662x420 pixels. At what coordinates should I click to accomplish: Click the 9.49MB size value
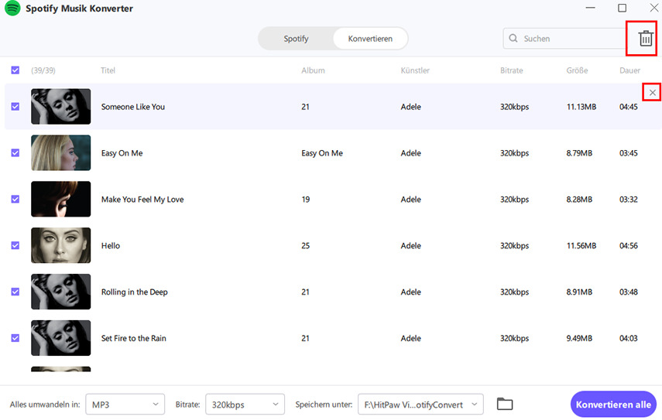[x=579, y=338]
